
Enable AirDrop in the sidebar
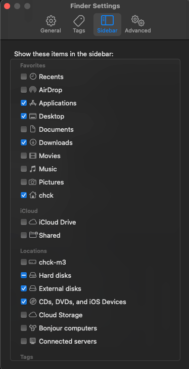(x=24, y=90)
